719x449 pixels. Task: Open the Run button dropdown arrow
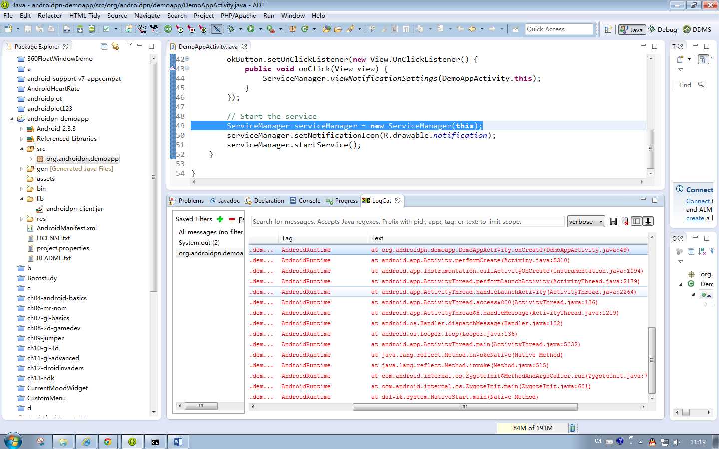(260, 29)
